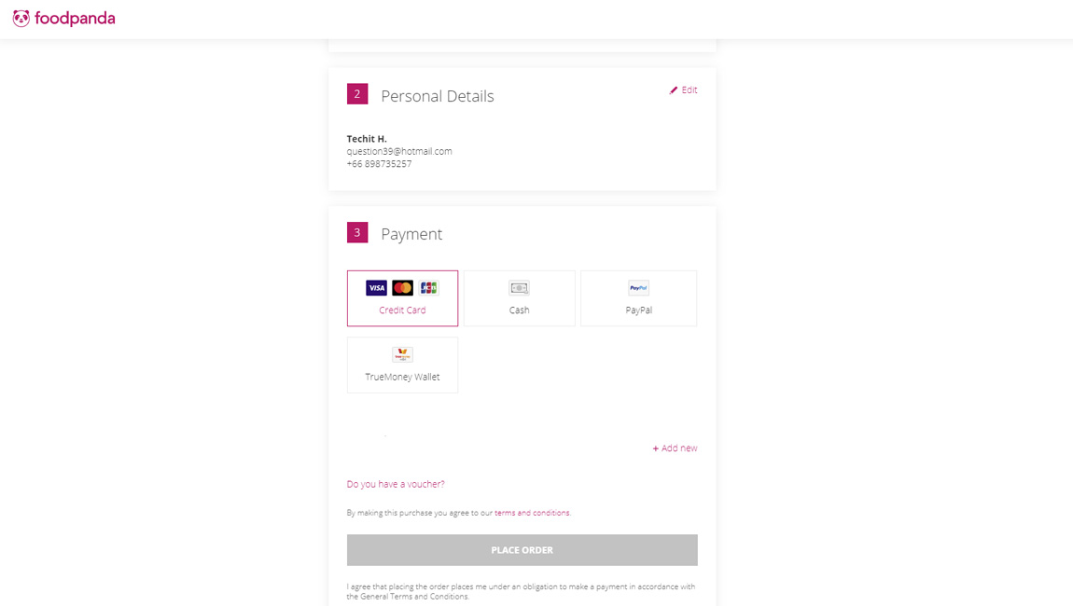The width and height of the screenshot is (1073, 606).
Task: Click '+ Add new' to add card
Action: 675,448
